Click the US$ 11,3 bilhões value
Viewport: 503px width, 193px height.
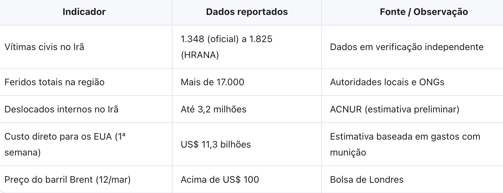point(216,145)
